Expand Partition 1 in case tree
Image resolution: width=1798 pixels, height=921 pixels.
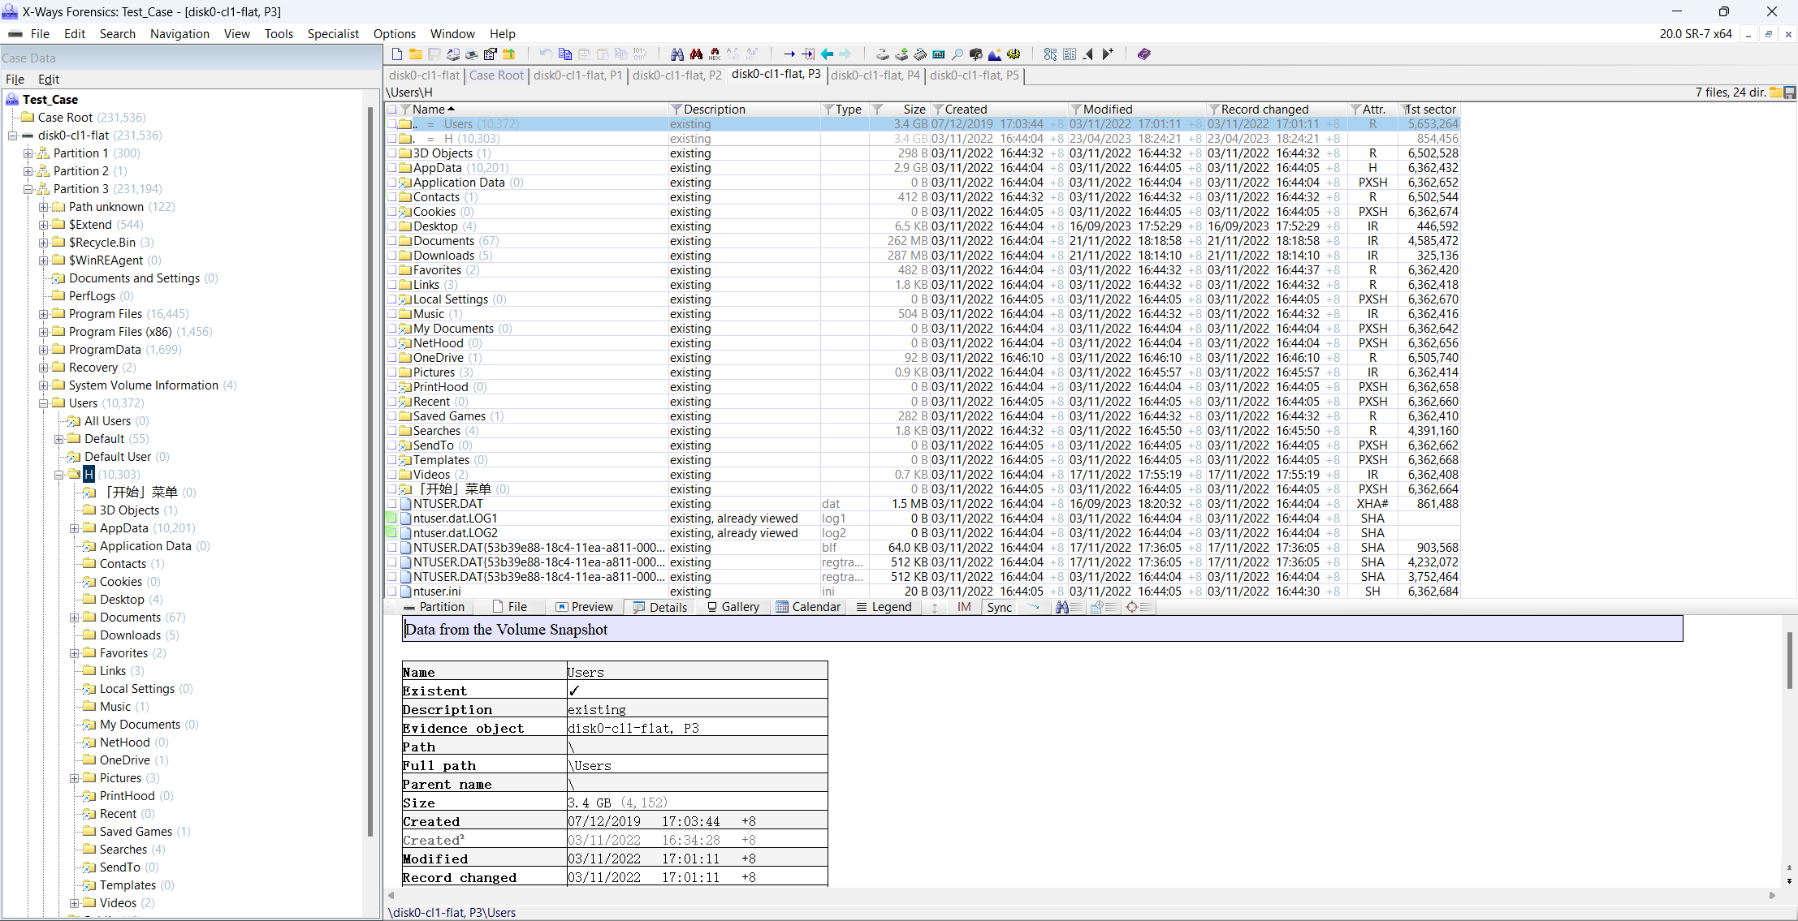tap(28, 153)
